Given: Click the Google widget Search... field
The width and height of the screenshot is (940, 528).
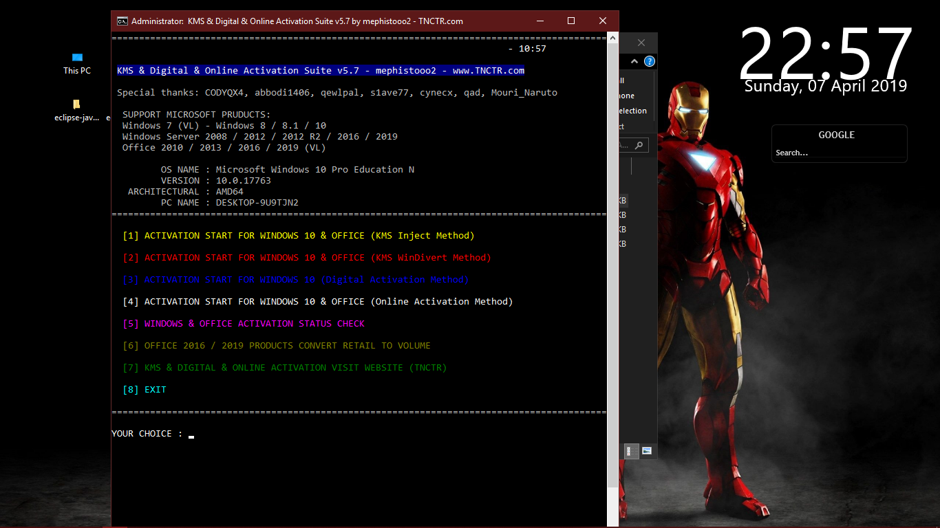Looking at the screenshot, I should pyautogui.click(x=839, y=153).
